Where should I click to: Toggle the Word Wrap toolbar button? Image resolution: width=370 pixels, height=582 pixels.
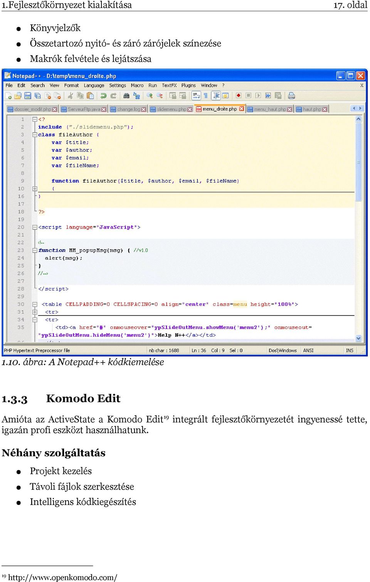[196, 96]
